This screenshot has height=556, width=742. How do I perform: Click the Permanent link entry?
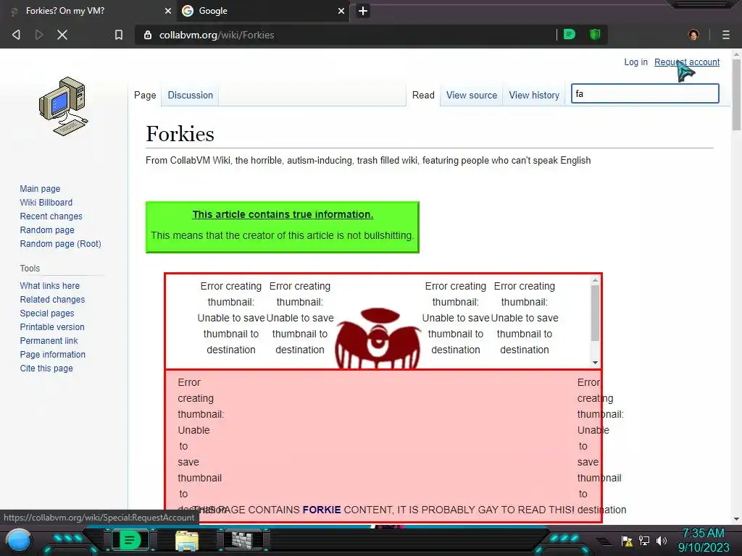(x=49, y=340)
